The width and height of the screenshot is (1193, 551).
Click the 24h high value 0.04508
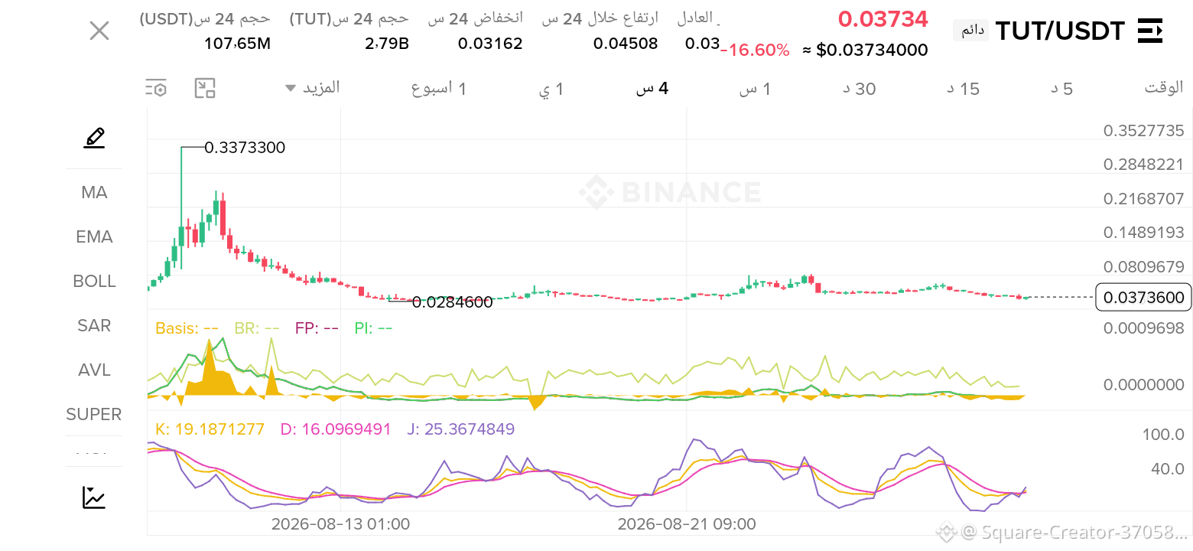point(626,44)
